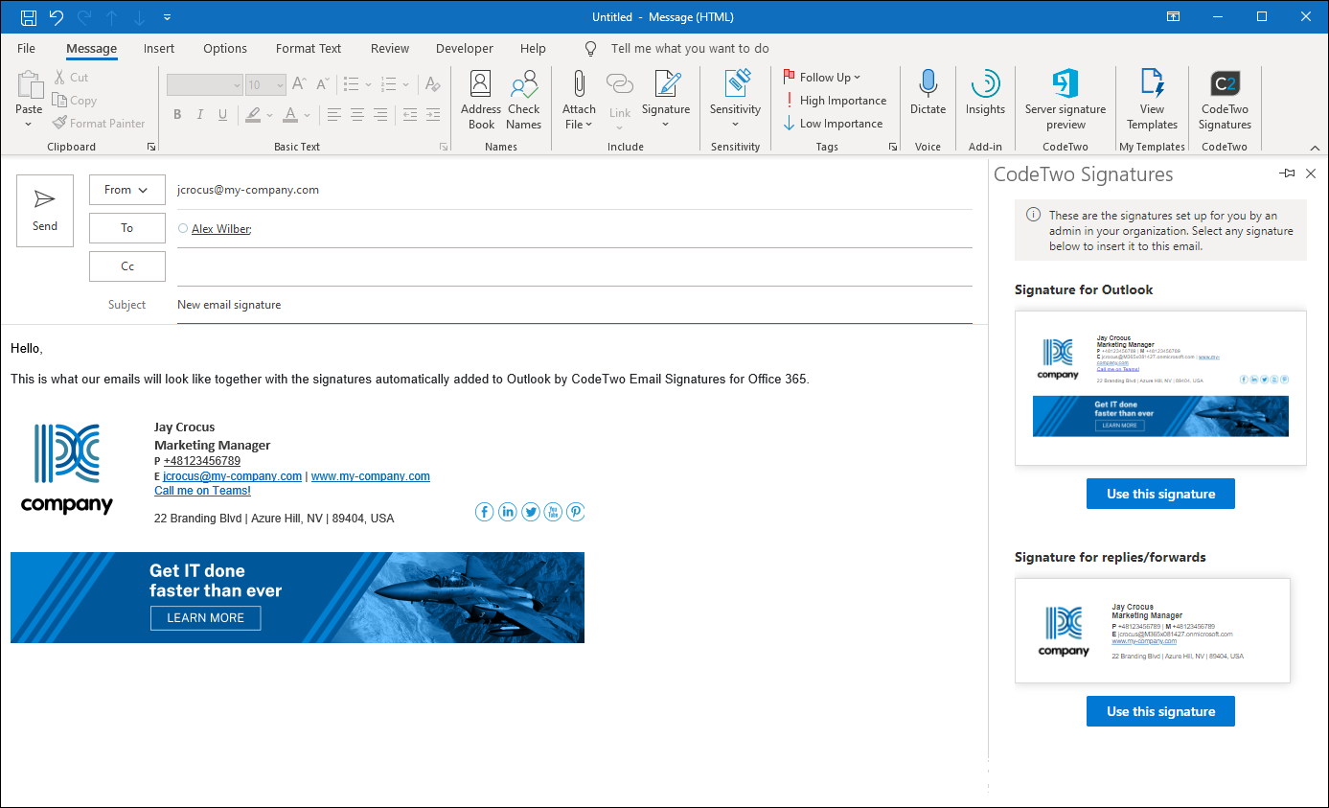Apply the font color swatch
Image resolution: width=1329 pixels, height=808 pixels.
click(290, 115)
